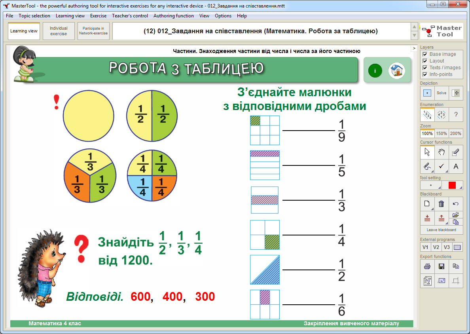Click the red exclamation mark info-point

tap(56, 102)
